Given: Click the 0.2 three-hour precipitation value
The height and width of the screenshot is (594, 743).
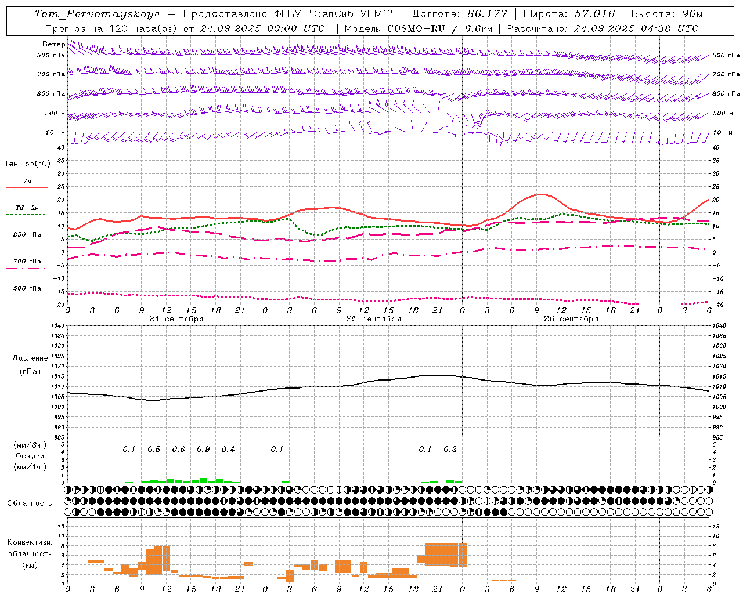Looking at the screenshot, I should click(450, 450).
